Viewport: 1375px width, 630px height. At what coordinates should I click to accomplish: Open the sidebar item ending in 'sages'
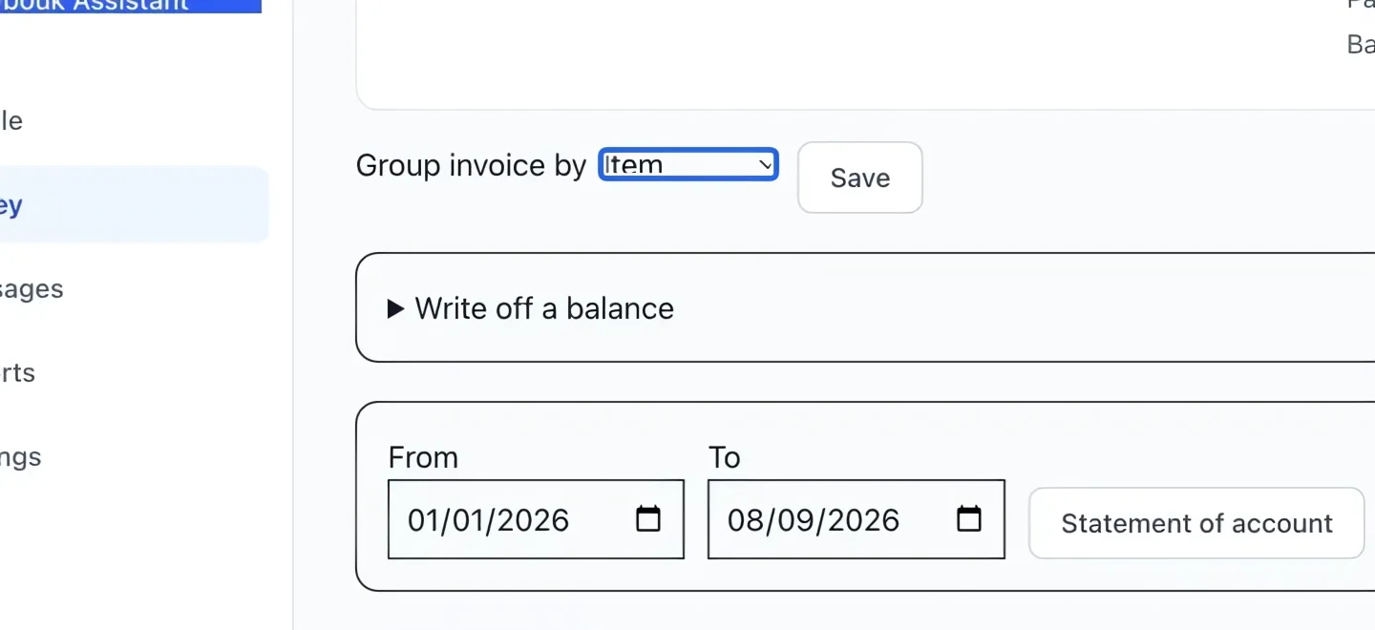(x=32, y=288)
